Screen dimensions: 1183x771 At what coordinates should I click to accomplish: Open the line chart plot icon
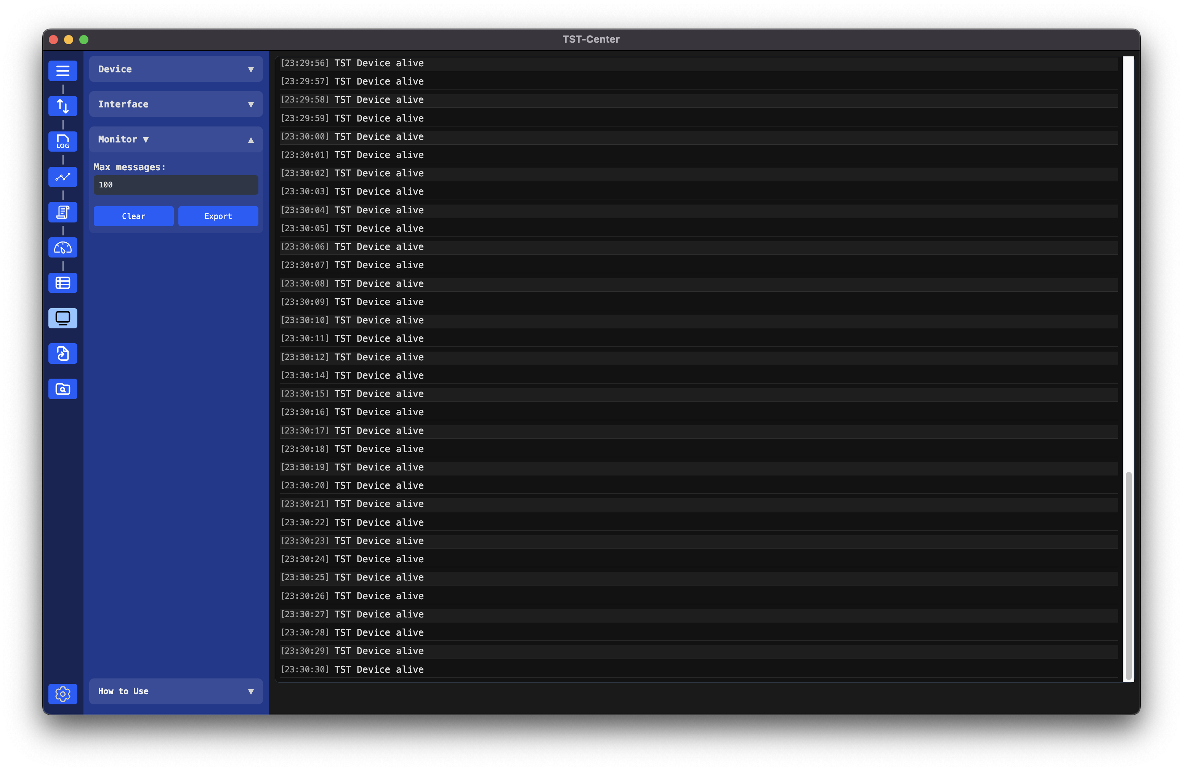click(x=63, y=177)
